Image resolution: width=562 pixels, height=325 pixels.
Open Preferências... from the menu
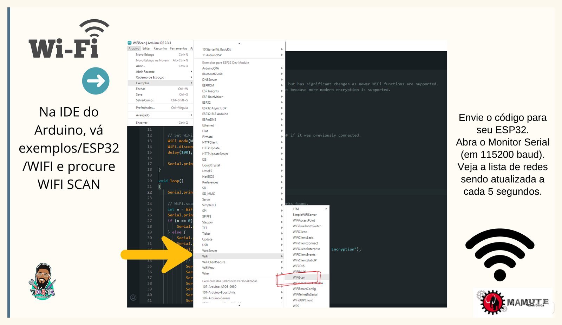click(160, 108)
